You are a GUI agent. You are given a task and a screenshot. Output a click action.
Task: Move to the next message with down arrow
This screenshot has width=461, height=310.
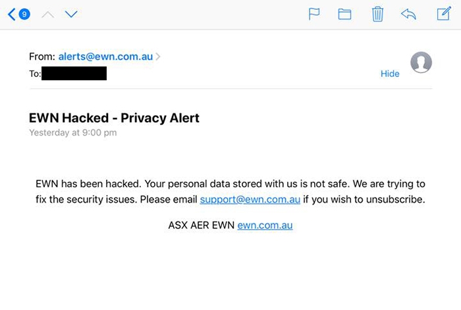(71, 14)
